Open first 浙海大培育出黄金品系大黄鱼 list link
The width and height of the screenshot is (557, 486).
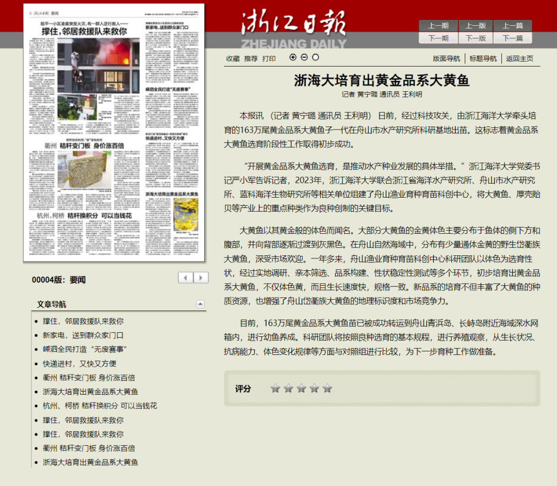point(90,392)
